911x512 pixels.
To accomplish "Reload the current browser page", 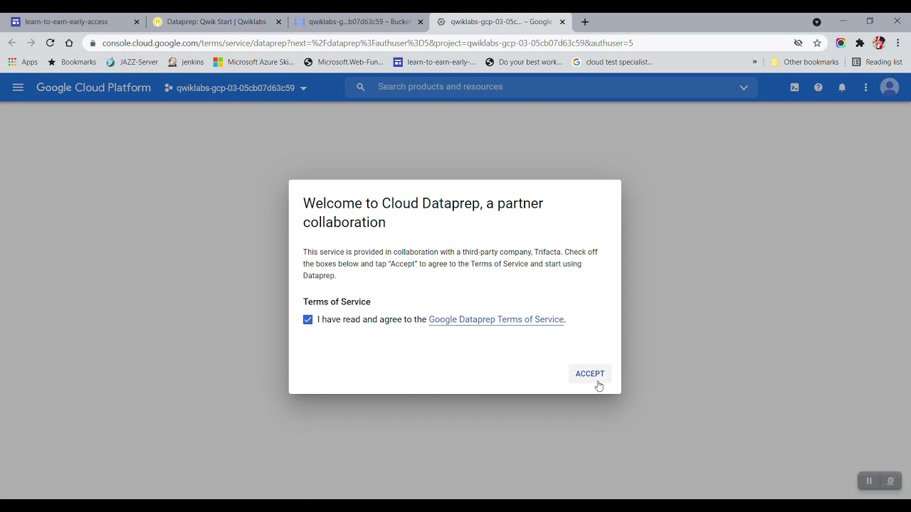I will click(x=50, y=43).
